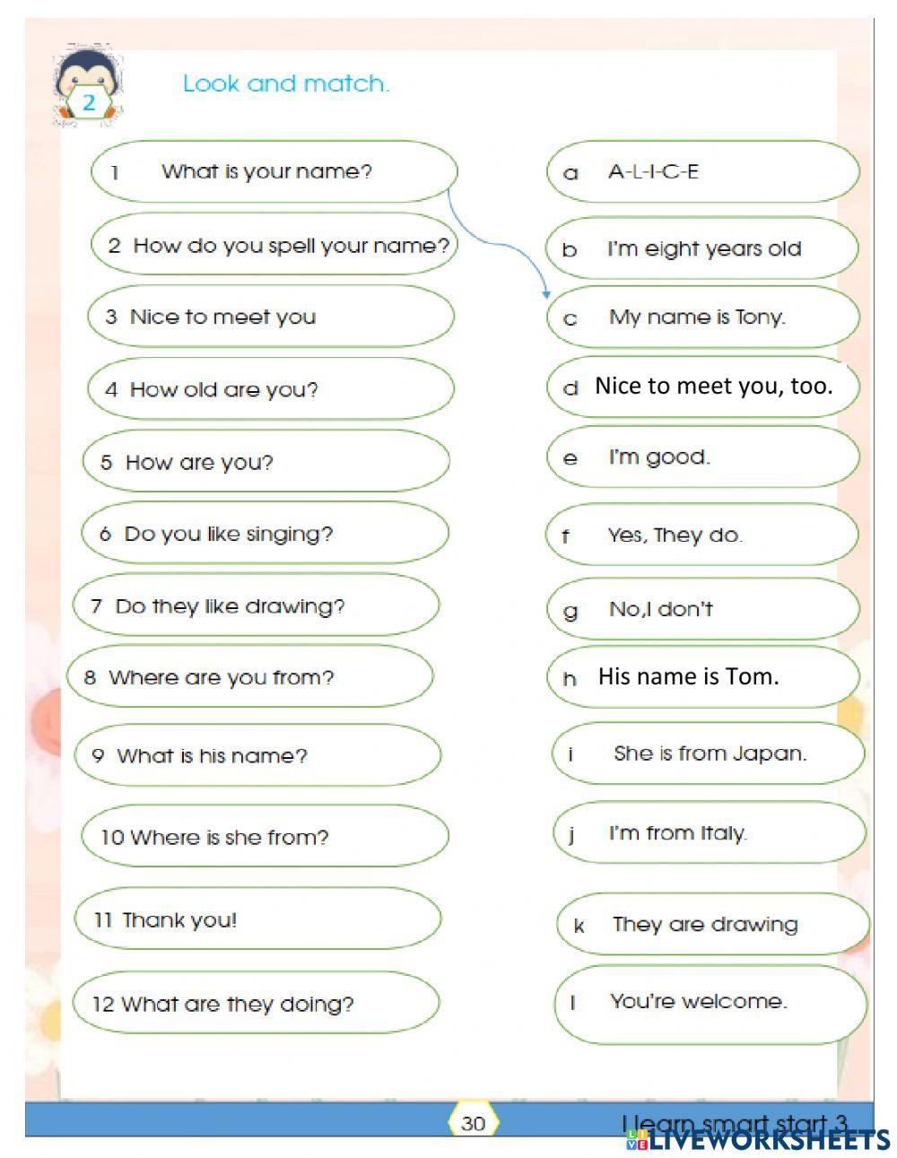Image resolution: width=897 pixels, height=1158 pixels.
Task: Click the 'His name is Tom.' field
Action: 689,676
